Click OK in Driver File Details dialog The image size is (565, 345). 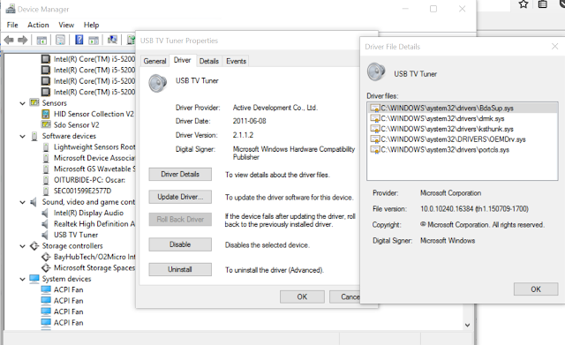point(536,289)
